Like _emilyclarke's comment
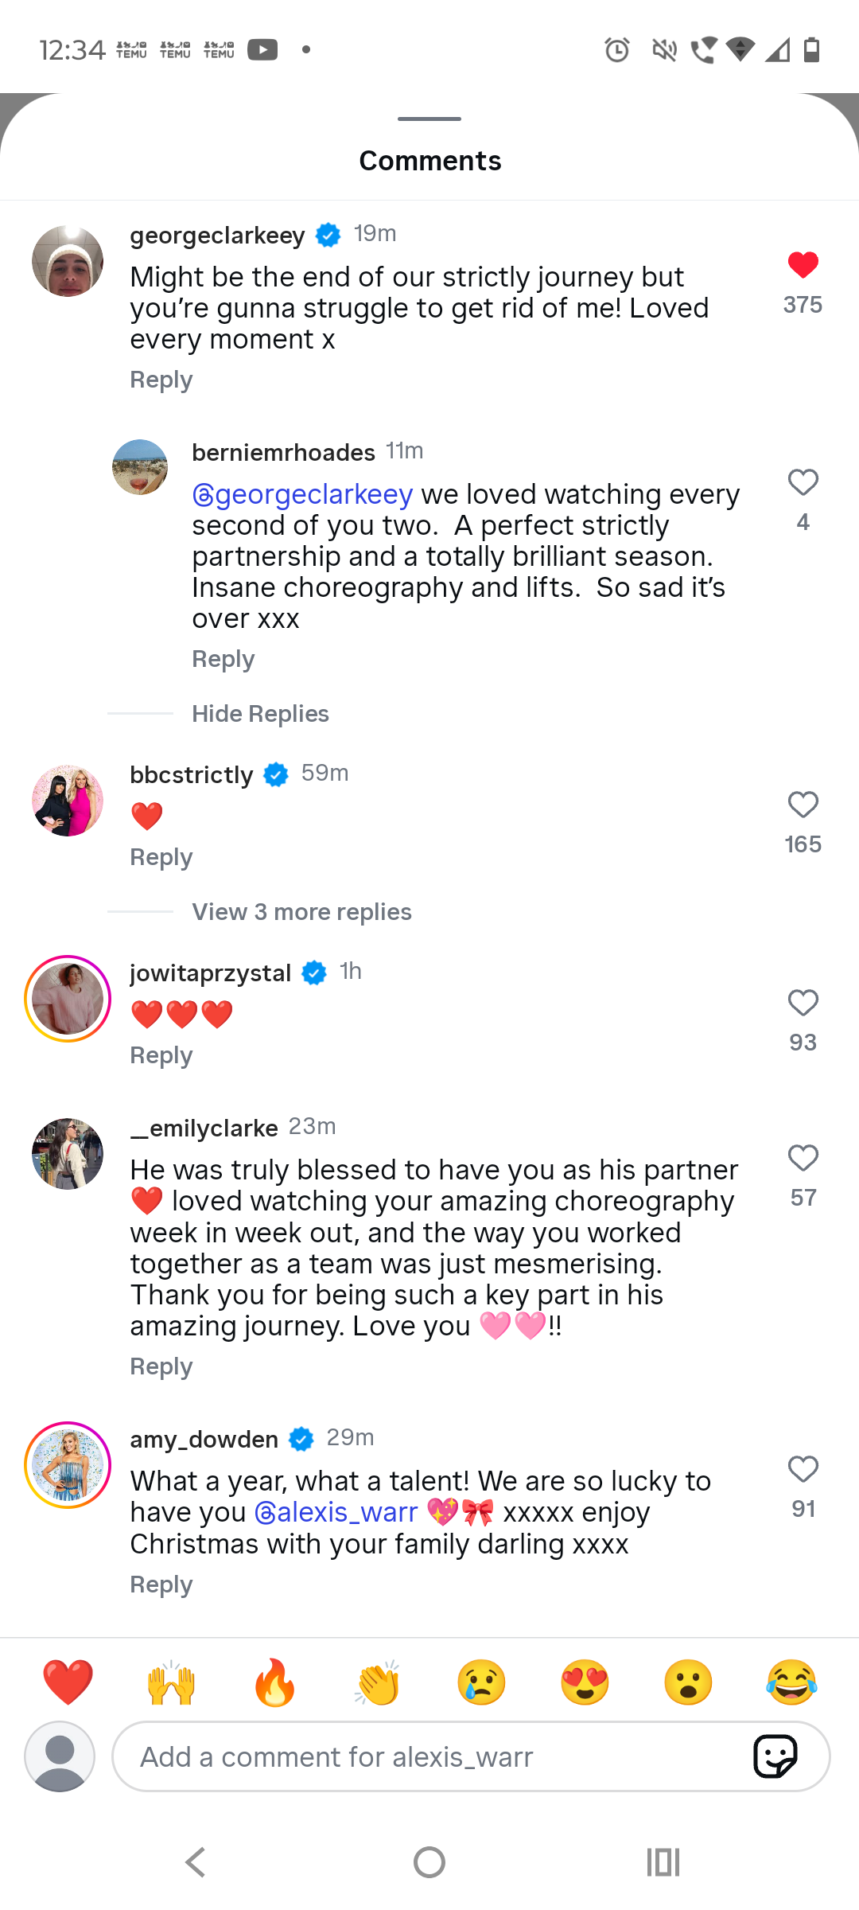 [803, 1158]
